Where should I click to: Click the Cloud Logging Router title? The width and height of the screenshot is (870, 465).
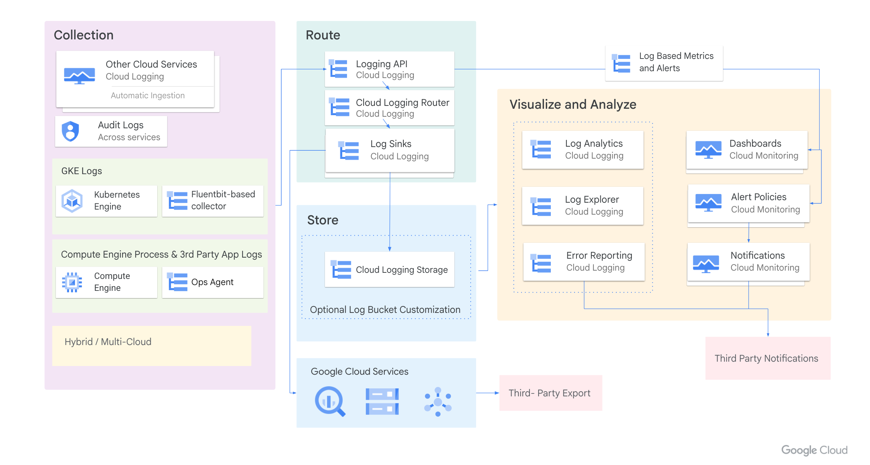tap(403, 103)
